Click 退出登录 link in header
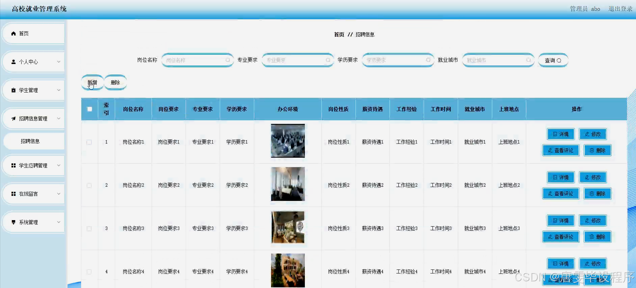Viewport: 636px width, 288px height. click(620, 9)
